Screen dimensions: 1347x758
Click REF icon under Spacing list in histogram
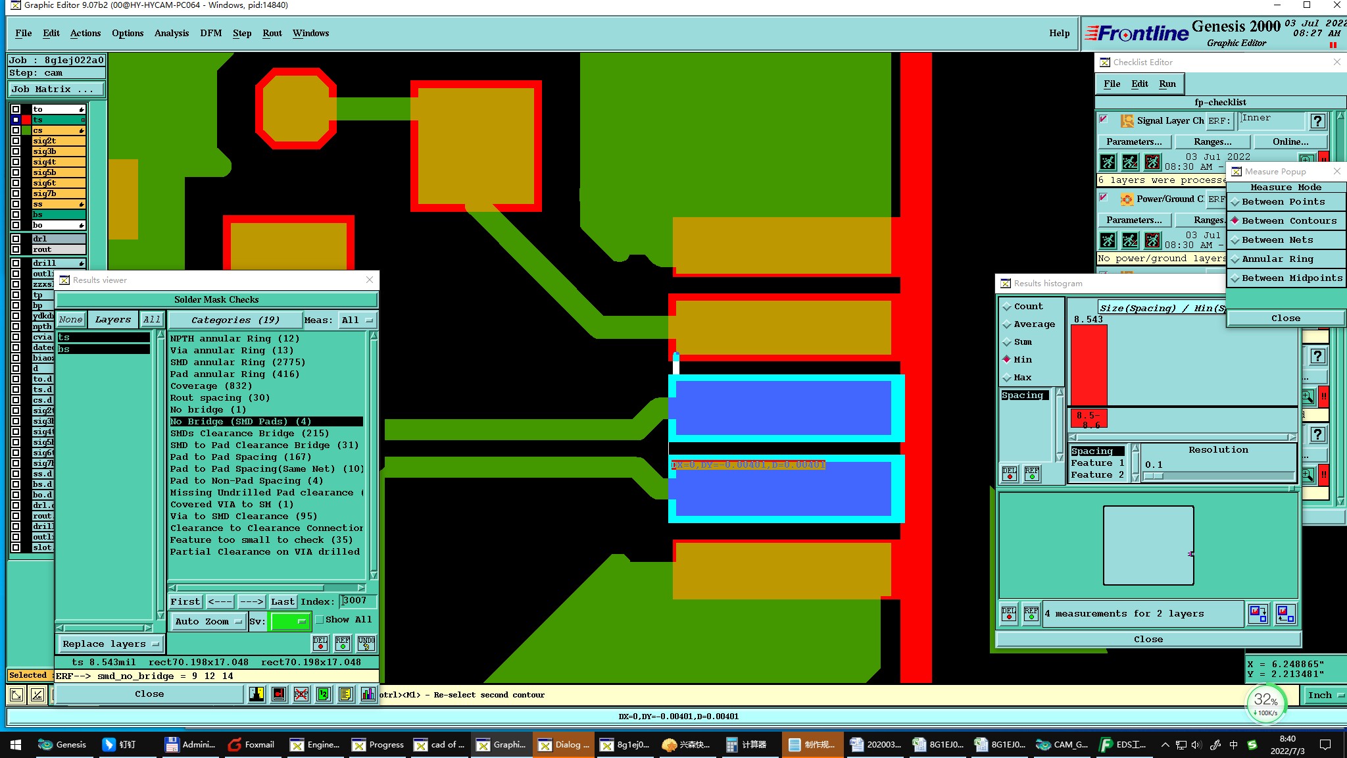coord(1032,473)
